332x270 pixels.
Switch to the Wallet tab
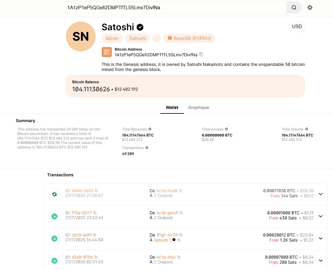point(172,107)
